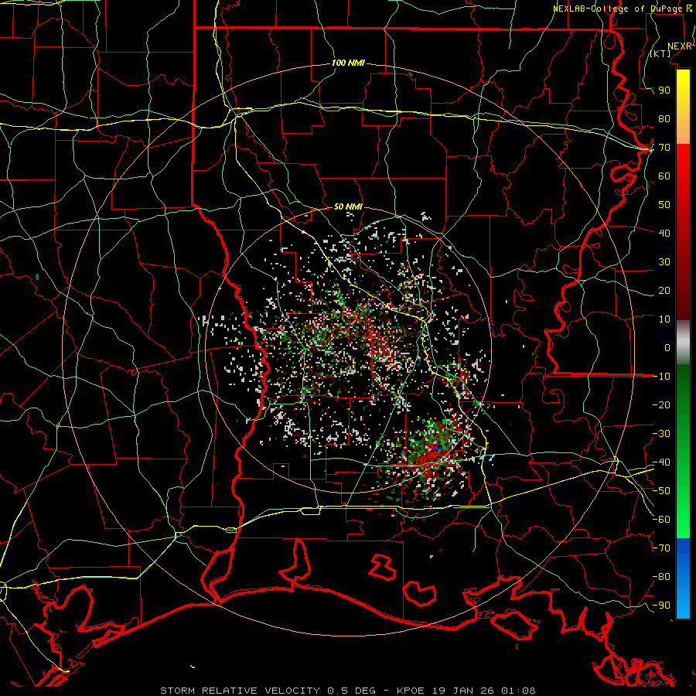
Task: Click the -80 value on the velocity scale
Action: pos(661,577)
